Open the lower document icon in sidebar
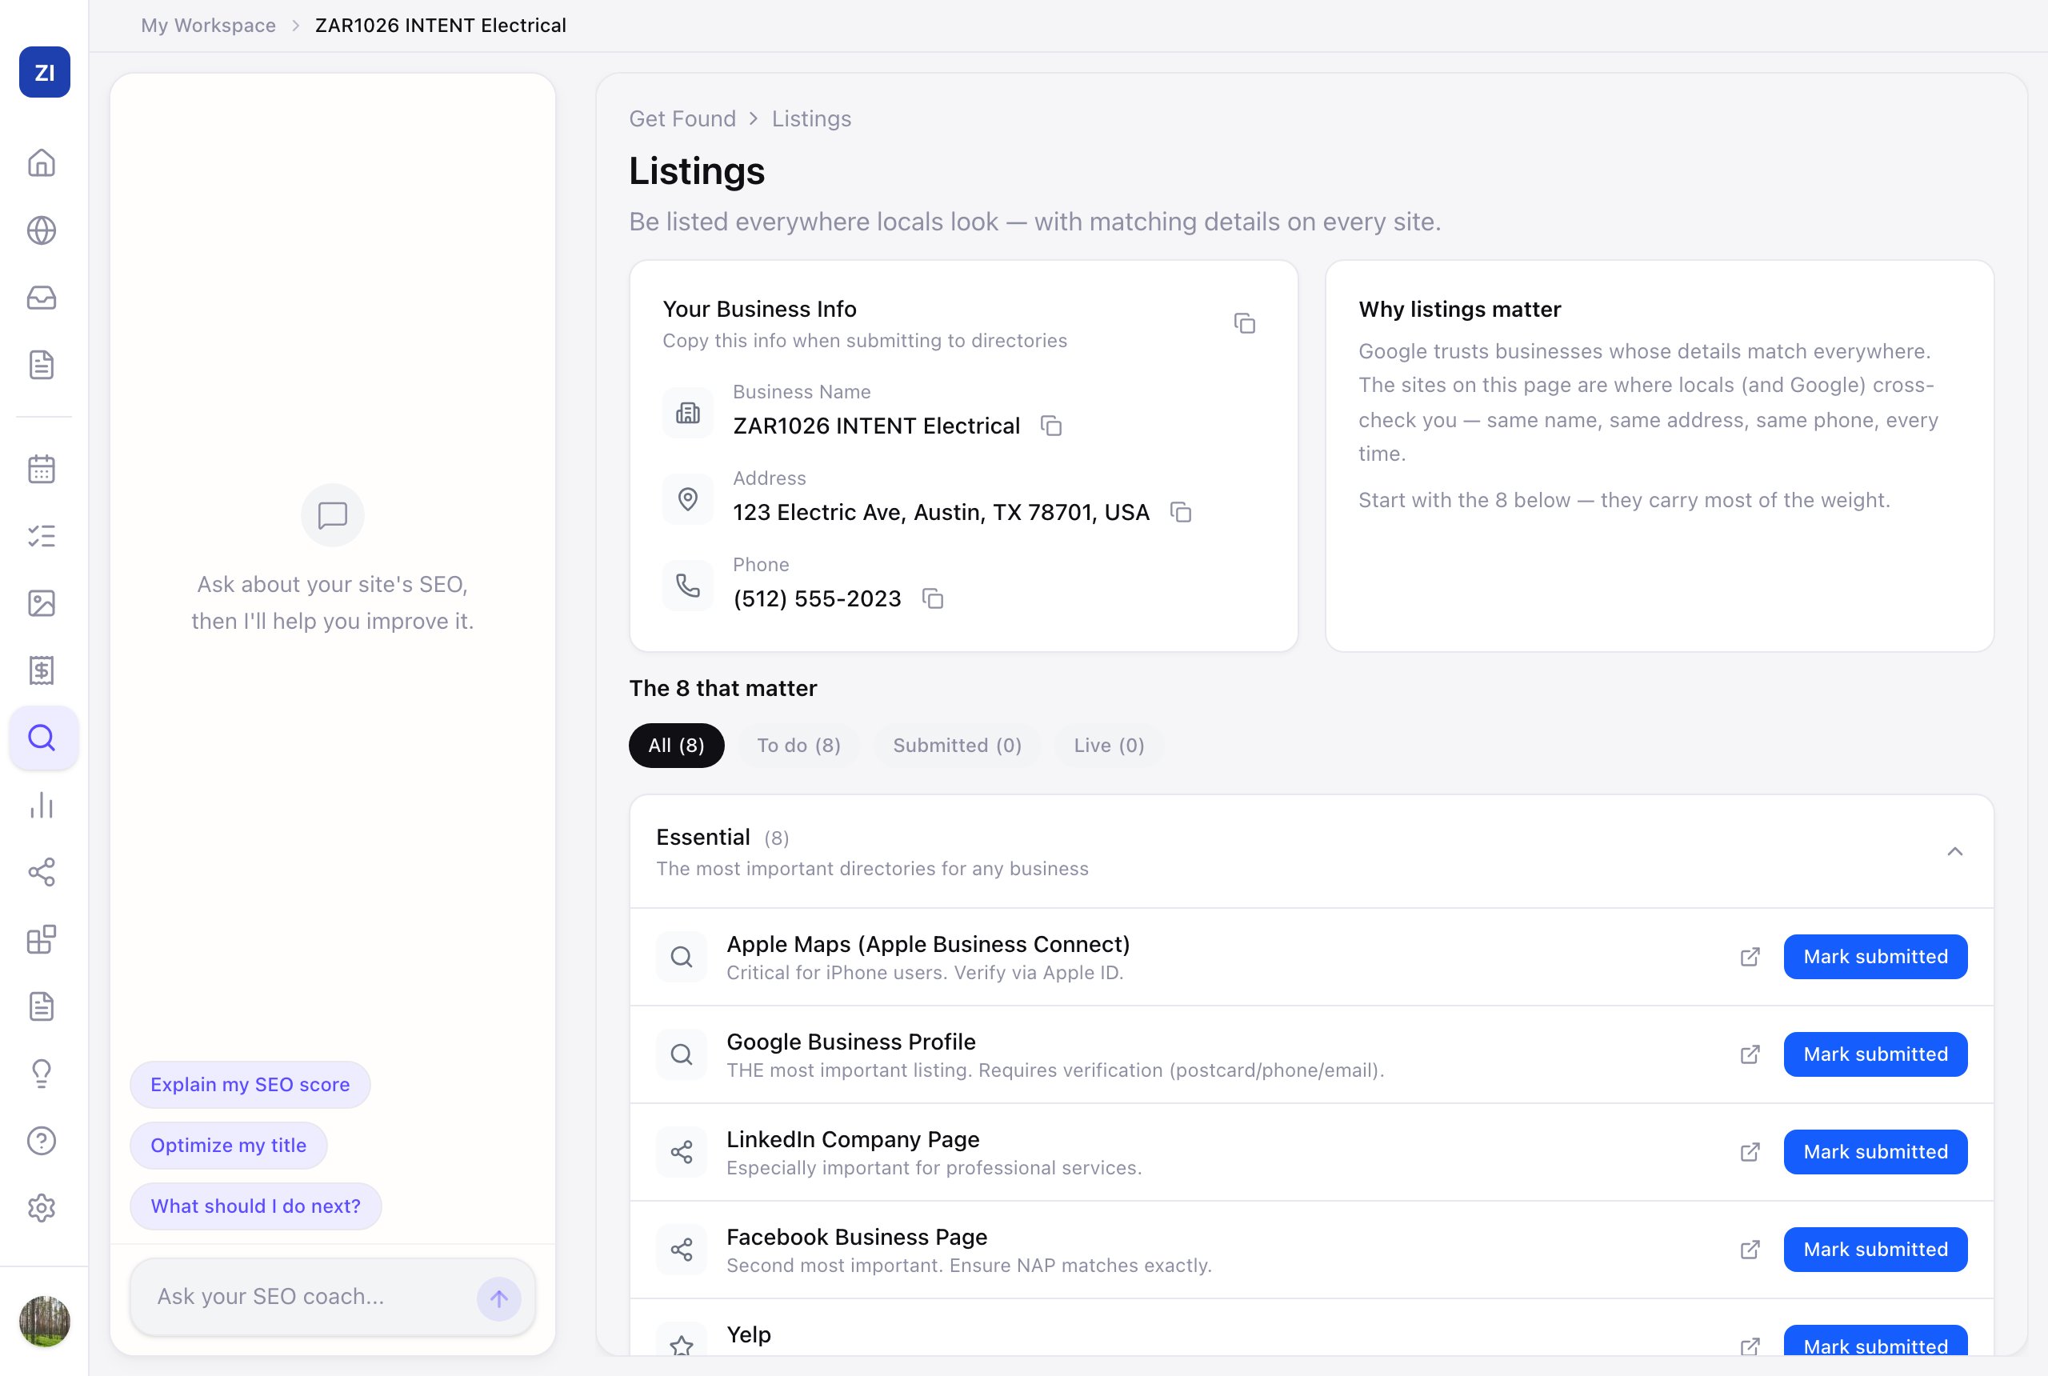The height and width of the screenshot is (1376, 2048). click(42, 1006)
